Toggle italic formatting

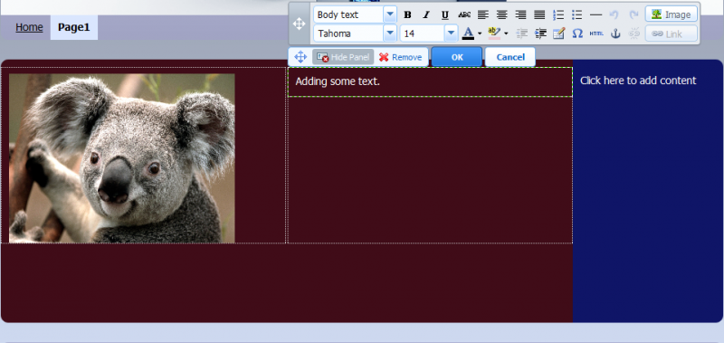426,14
